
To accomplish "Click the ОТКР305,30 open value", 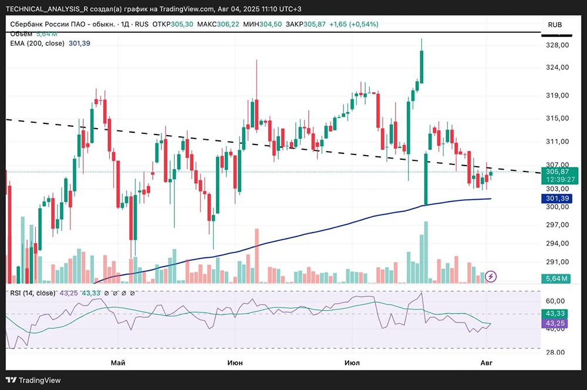I will pos(173,24).
